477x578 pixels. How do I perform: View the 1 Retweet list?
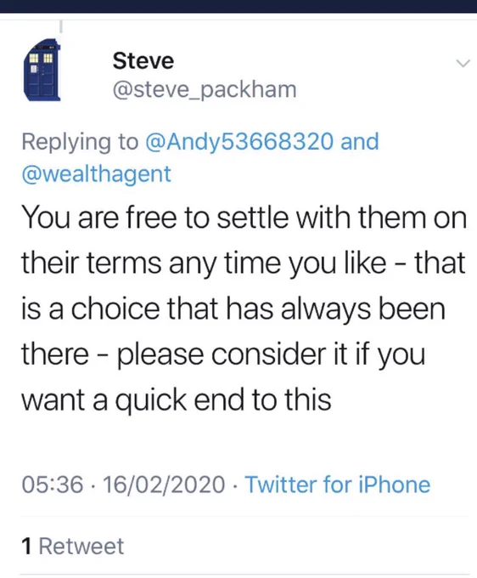[x=72, y=546]
